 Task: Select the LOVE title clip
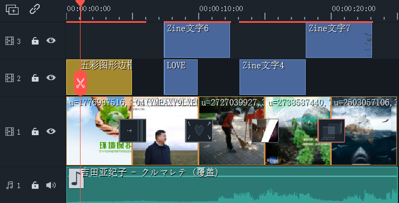181,77
